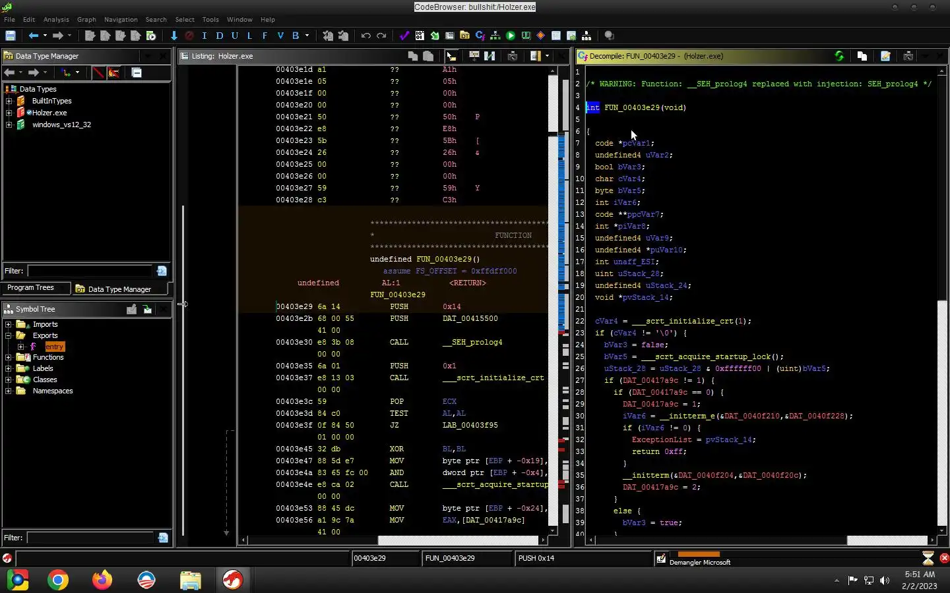Toggle the filter-pointers icon in Data Type Manager
Viewport: 950px width, 593px height.
coord(113,72)
